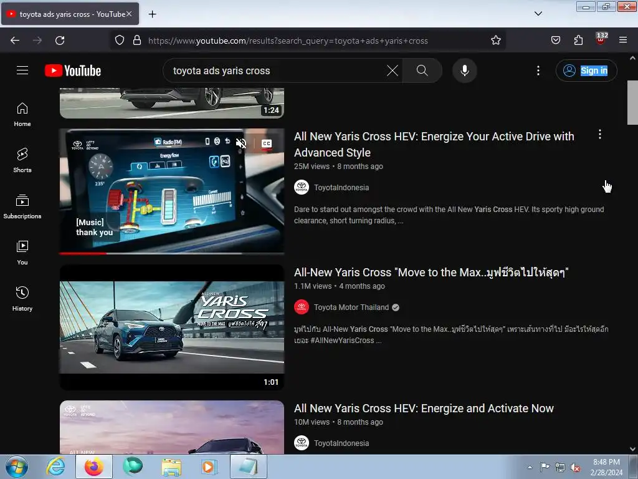Open the media player taskbar icon
Image resolution: width=638 pixels, height=479 pixels.
coord(209,467)
